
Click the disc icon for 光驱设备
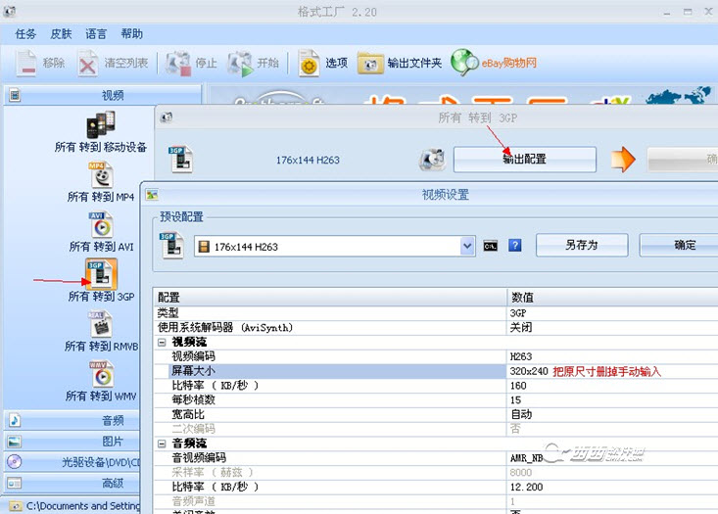pyautogui.click(x=14, y=462)
